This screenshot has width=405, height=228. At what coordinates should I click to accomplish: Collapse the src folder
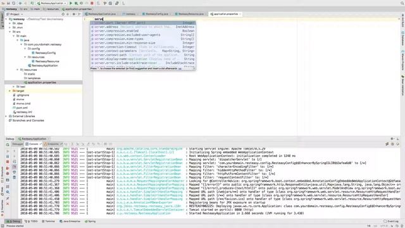tap(10, 32)
